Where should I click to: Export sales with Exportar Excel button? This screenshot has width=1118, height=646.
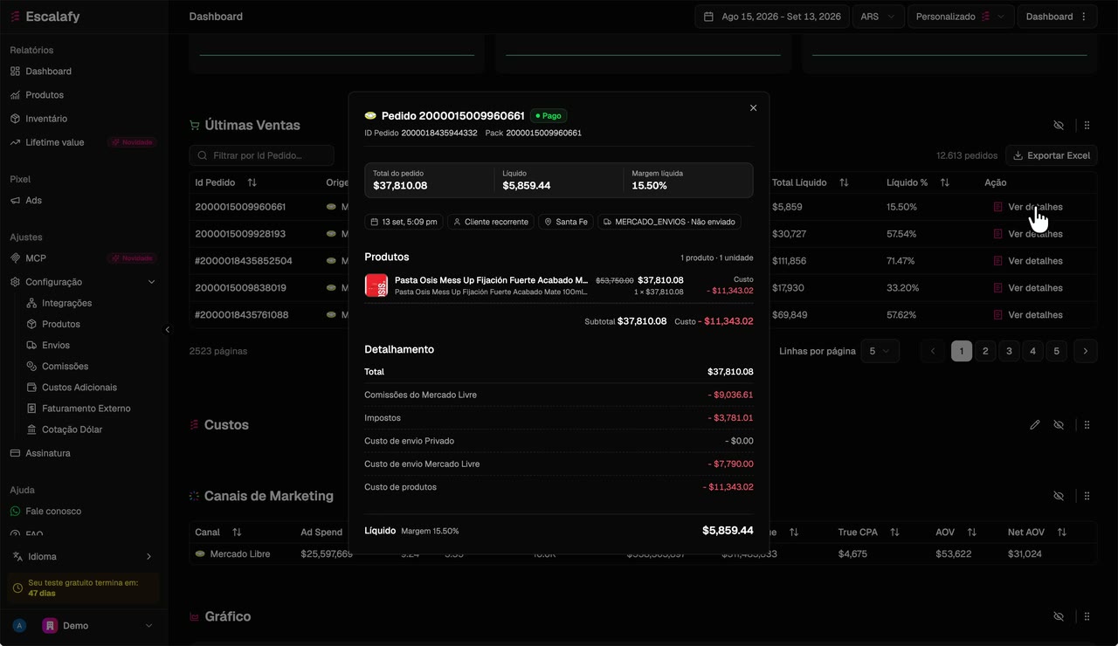click(1052, 155)
